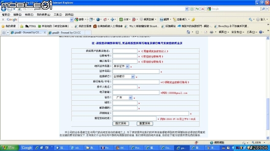Close the Google toolbar with the X icon

[x=3, y=20]
